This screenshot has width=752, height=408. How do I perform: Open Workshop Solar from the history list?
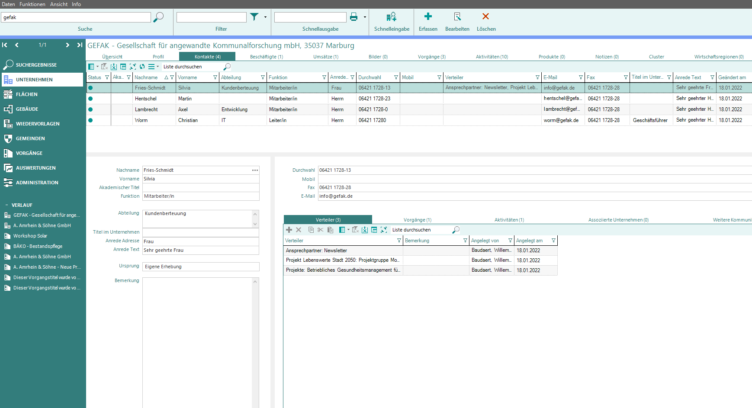pos(30,236)
